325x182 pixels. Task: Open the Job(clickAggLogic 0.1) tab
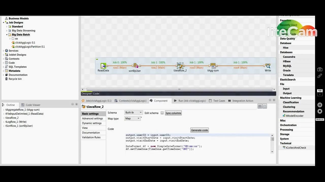pos(96,101)
